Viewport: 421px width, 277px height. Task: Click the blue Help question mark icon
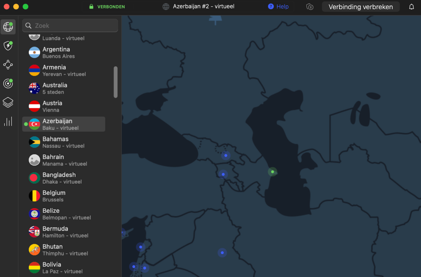coord(271,7)
